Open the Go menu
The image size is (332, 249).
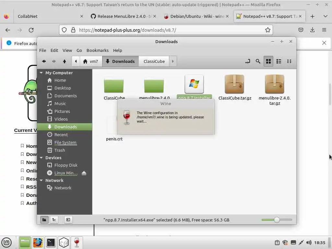pos(79,50)
